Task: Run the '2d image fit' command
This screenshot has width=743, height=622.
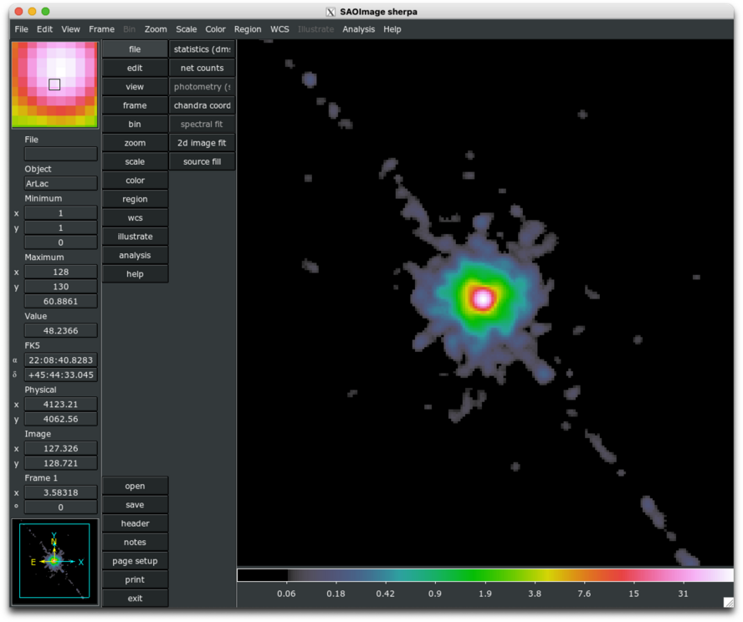Action: coord(202,143)
